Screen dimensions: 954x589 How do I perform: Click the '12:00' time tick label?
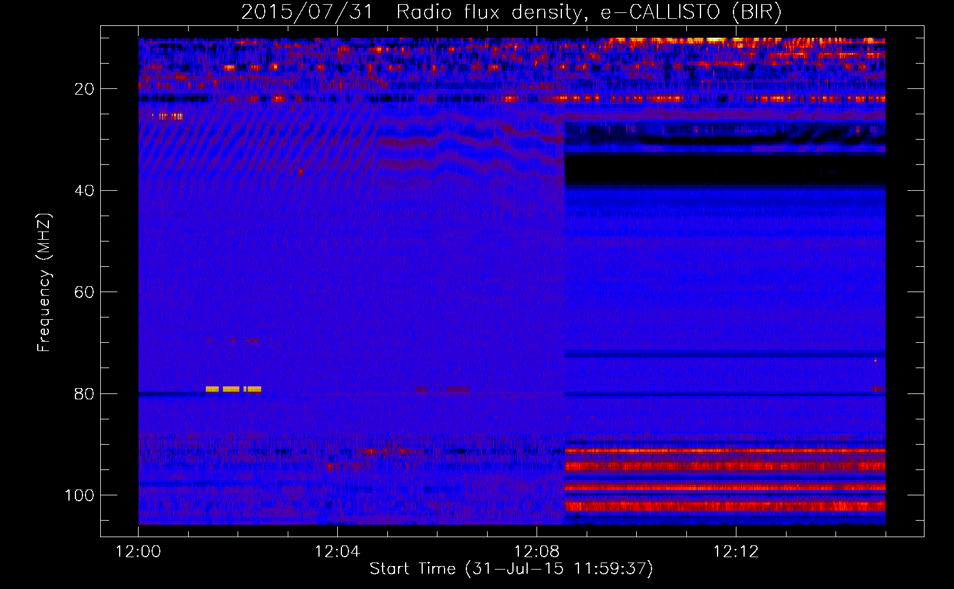click(x=139, y=552)
